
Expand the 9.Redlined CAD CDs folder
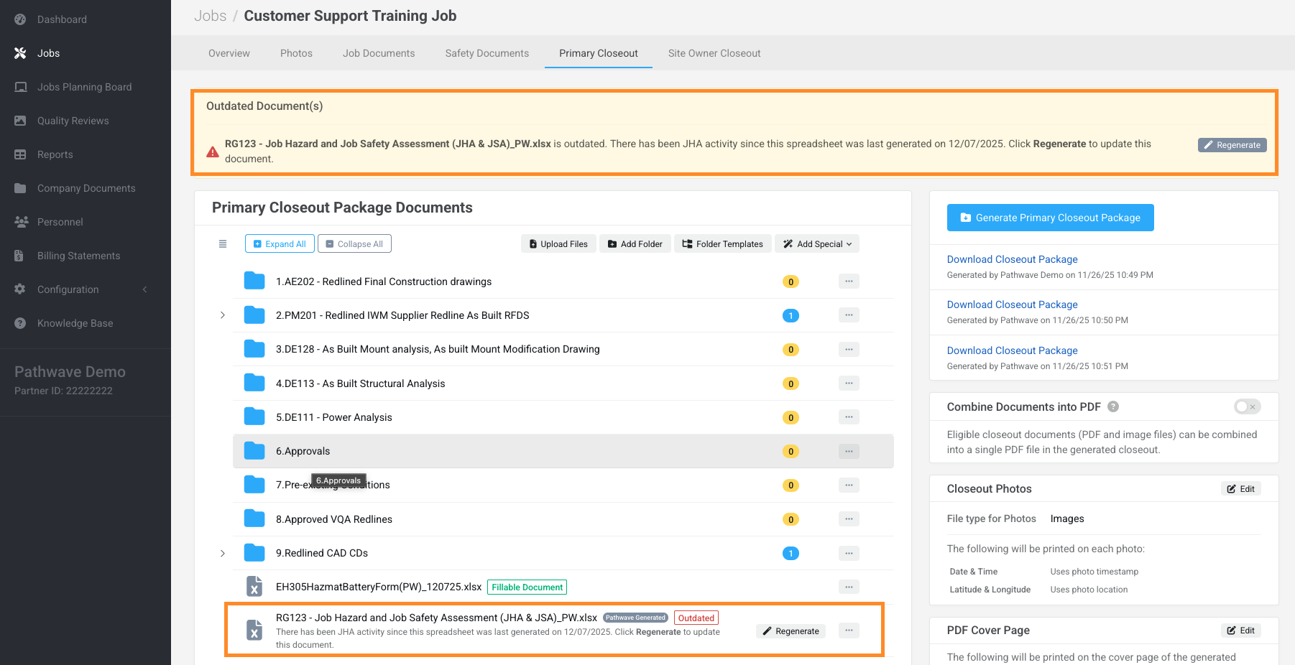point(223,553)
